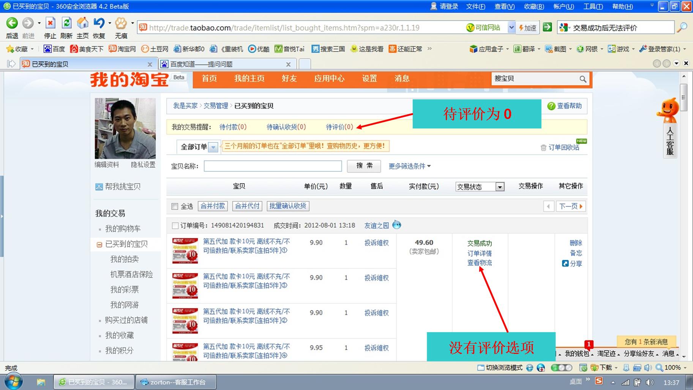693x390 pixels.
Task: Click the sidebar toggle icon left of tabs
Action: [11, 64]
